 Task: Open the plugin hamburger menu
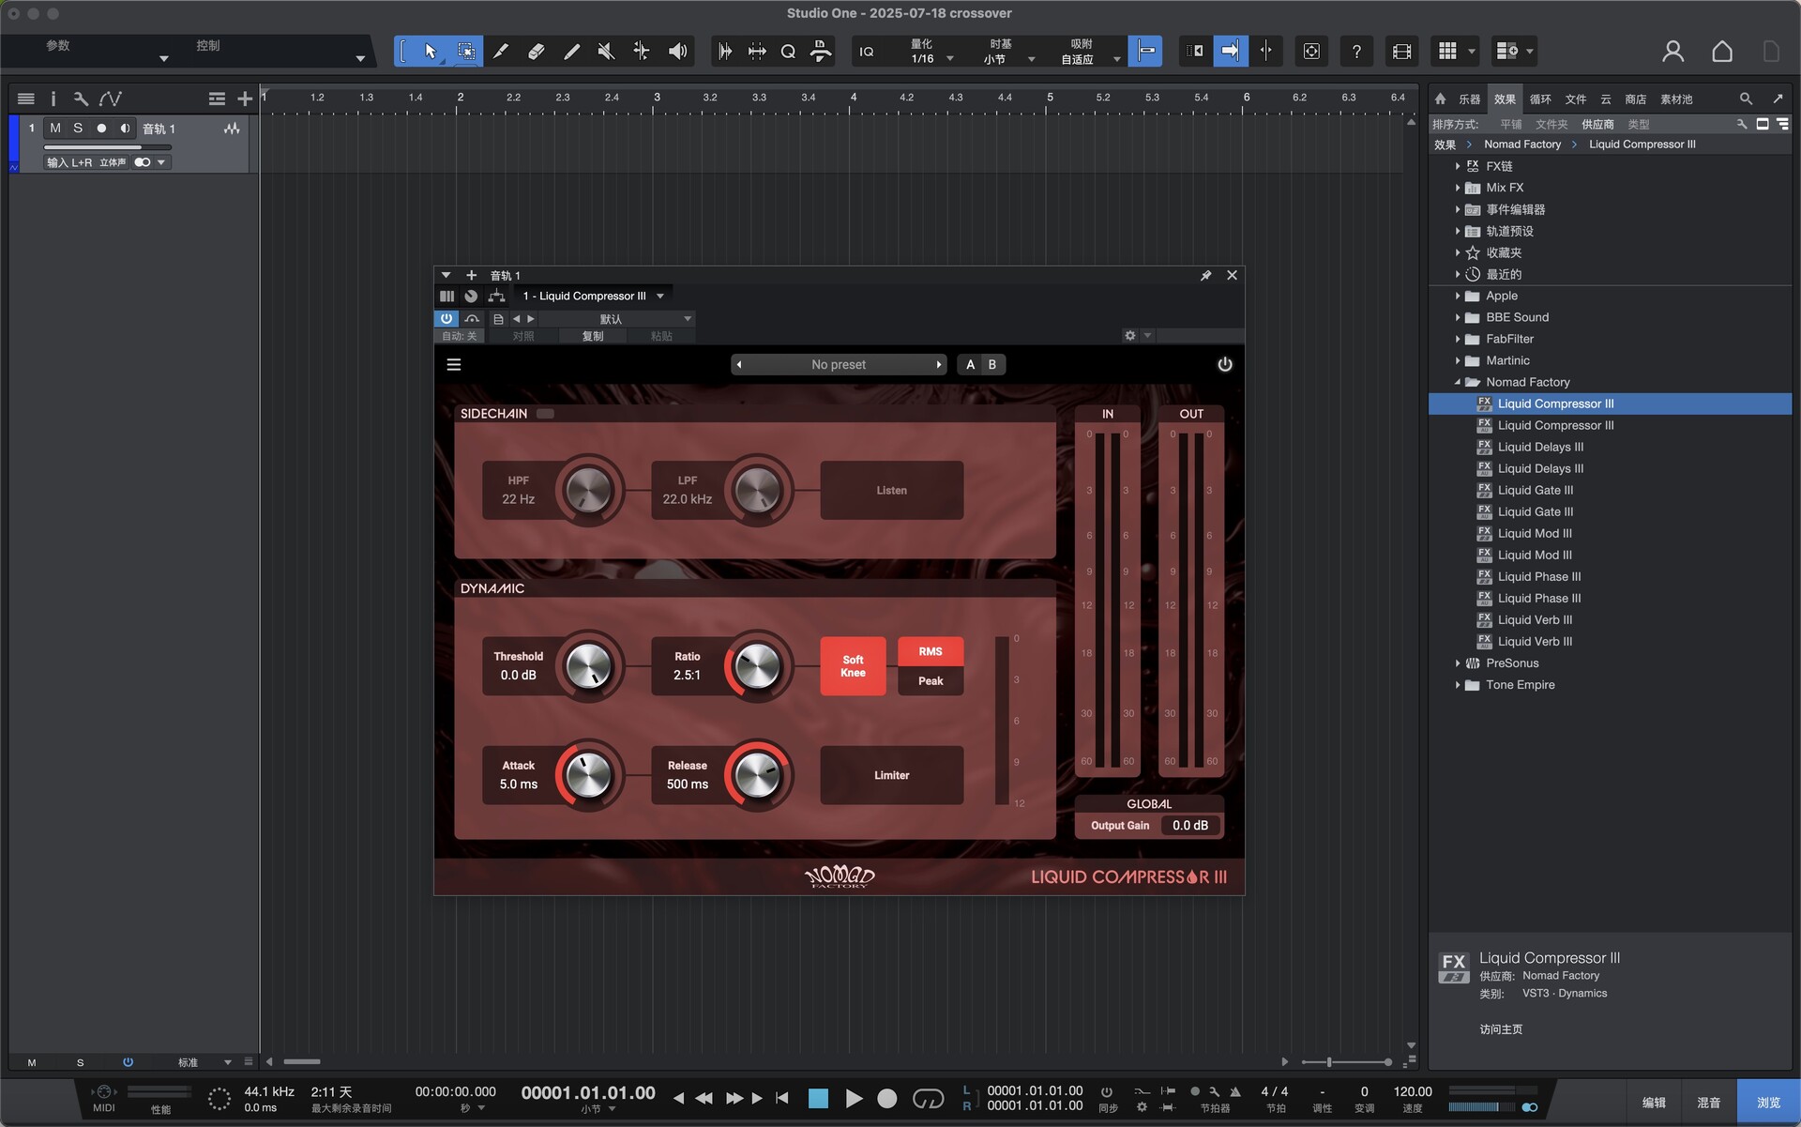click(x=454, y=365)
